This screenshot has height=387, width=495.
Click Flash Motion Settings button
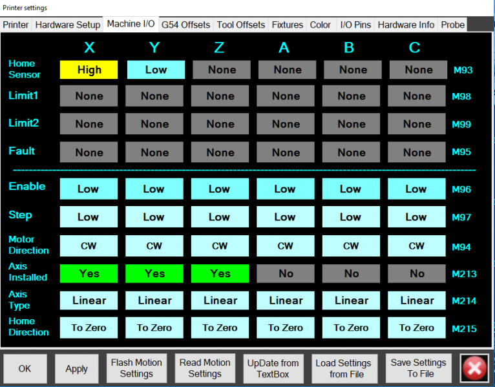136,368
